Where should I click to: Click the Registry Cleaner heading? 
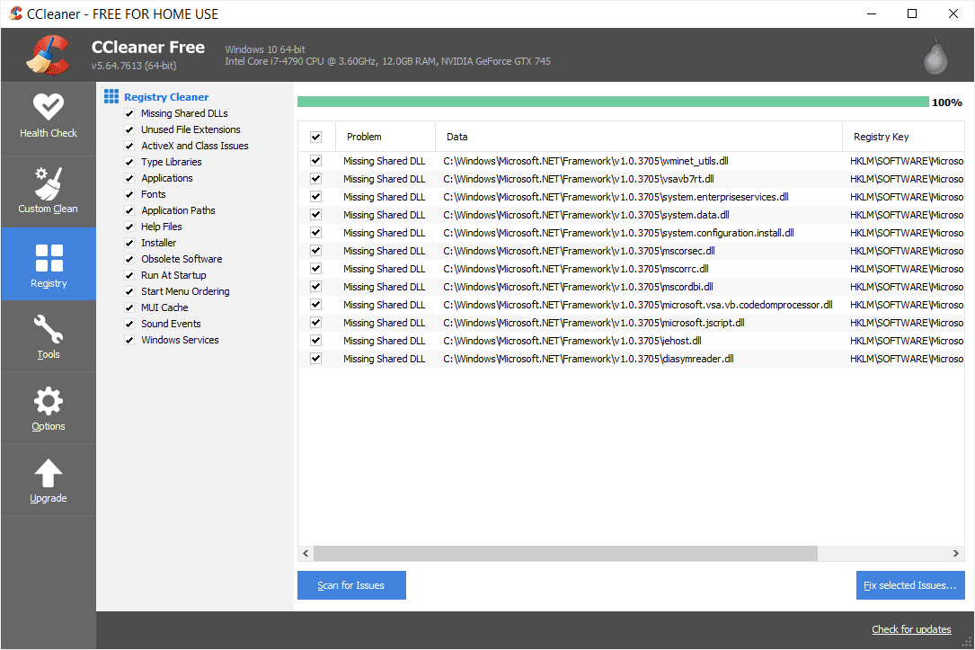[x=166, y=97]
